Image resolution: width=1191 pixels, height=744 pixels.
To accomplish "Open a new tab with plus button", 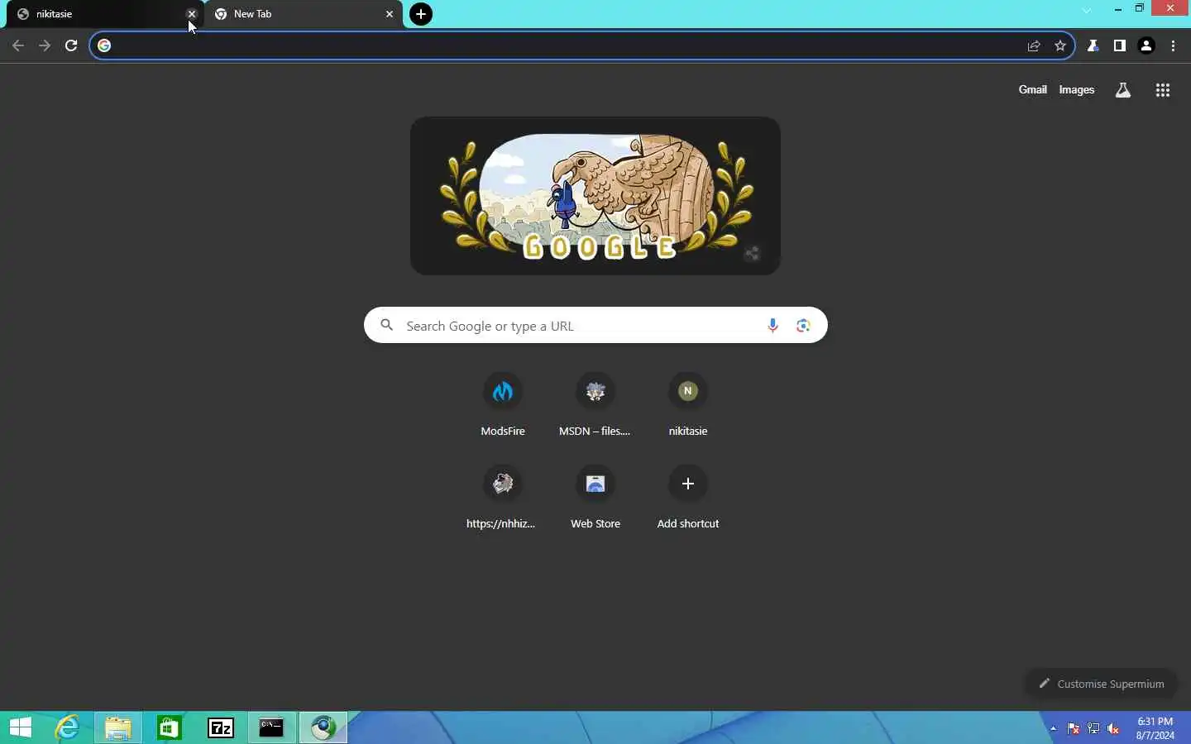I will (x=421, y=14).
